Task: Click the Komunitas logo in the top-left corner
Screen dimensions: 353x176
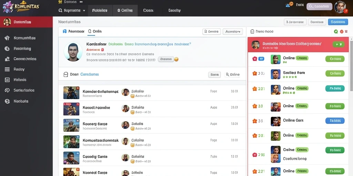Action: [21, 6]
